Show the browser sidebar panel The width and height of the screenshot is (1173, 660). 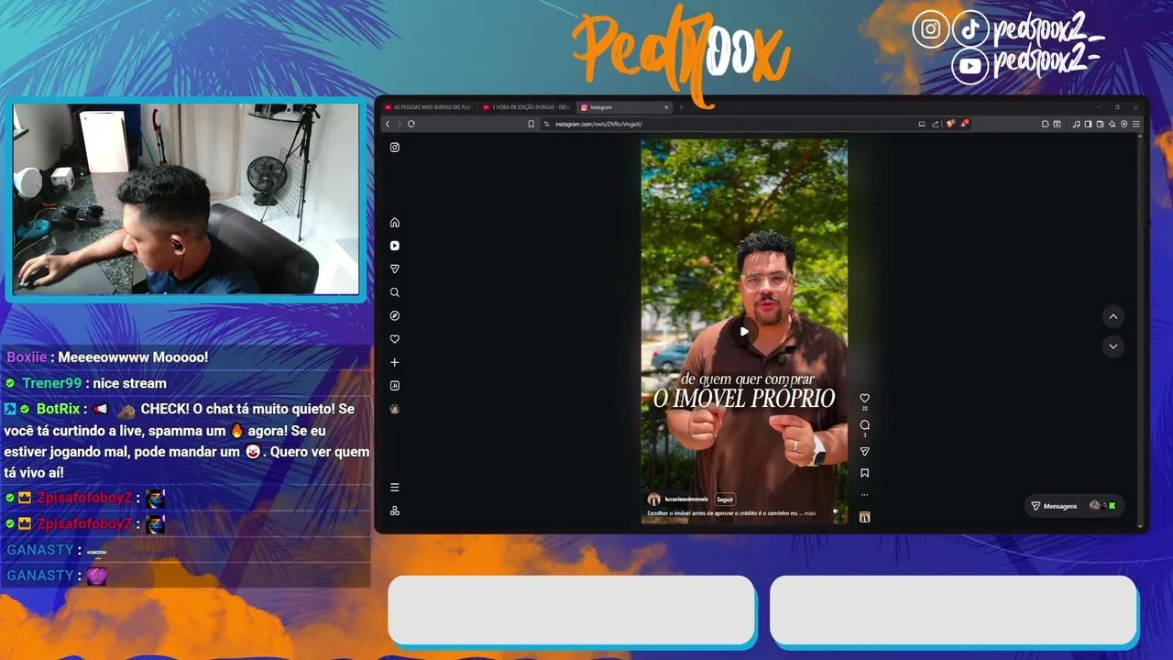(1088, 124)
